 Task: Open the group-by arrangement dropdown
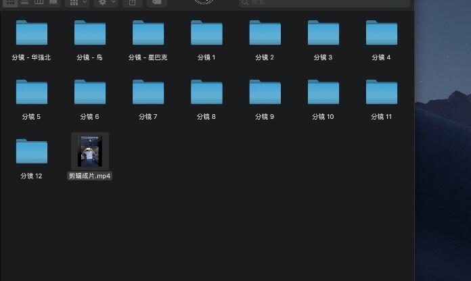[x=78, y=3]
